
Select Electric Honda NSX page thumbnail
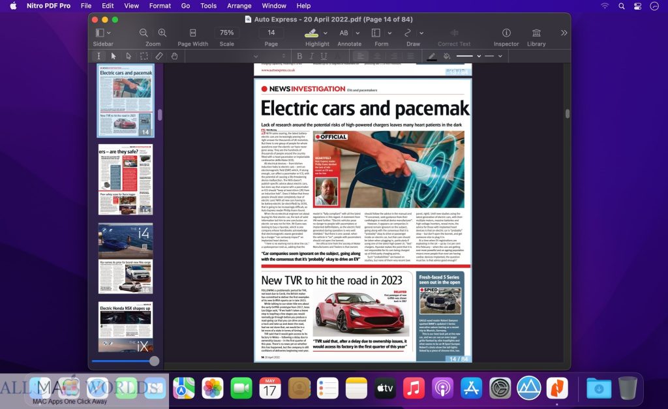tap(126, 327)
